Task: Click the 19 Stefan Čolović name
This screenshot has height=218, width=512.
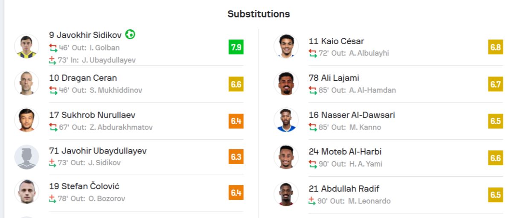Action: point(84,186)
